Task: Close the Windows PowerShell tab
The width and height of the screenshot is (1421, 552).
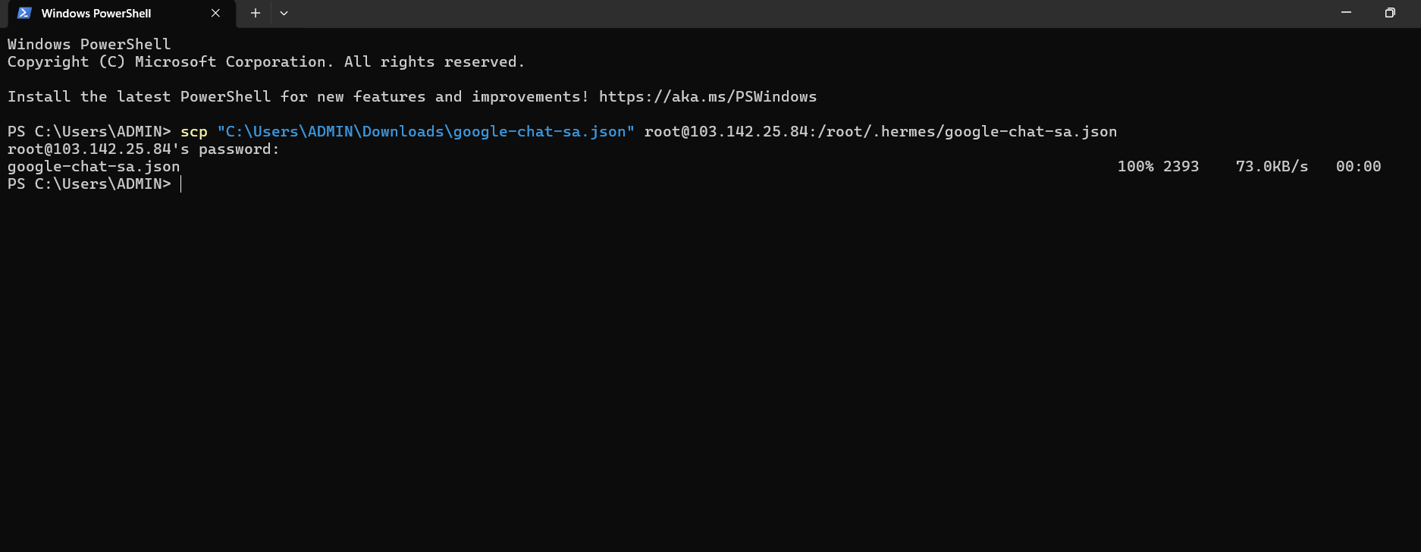Action: click(215, 13)
